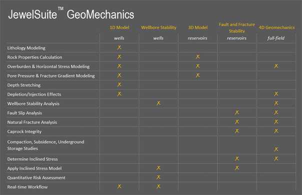Click the 1D Model X in Real-time Workflow row
Viewport: 302px width, 195px height.
tap(119, 186)
